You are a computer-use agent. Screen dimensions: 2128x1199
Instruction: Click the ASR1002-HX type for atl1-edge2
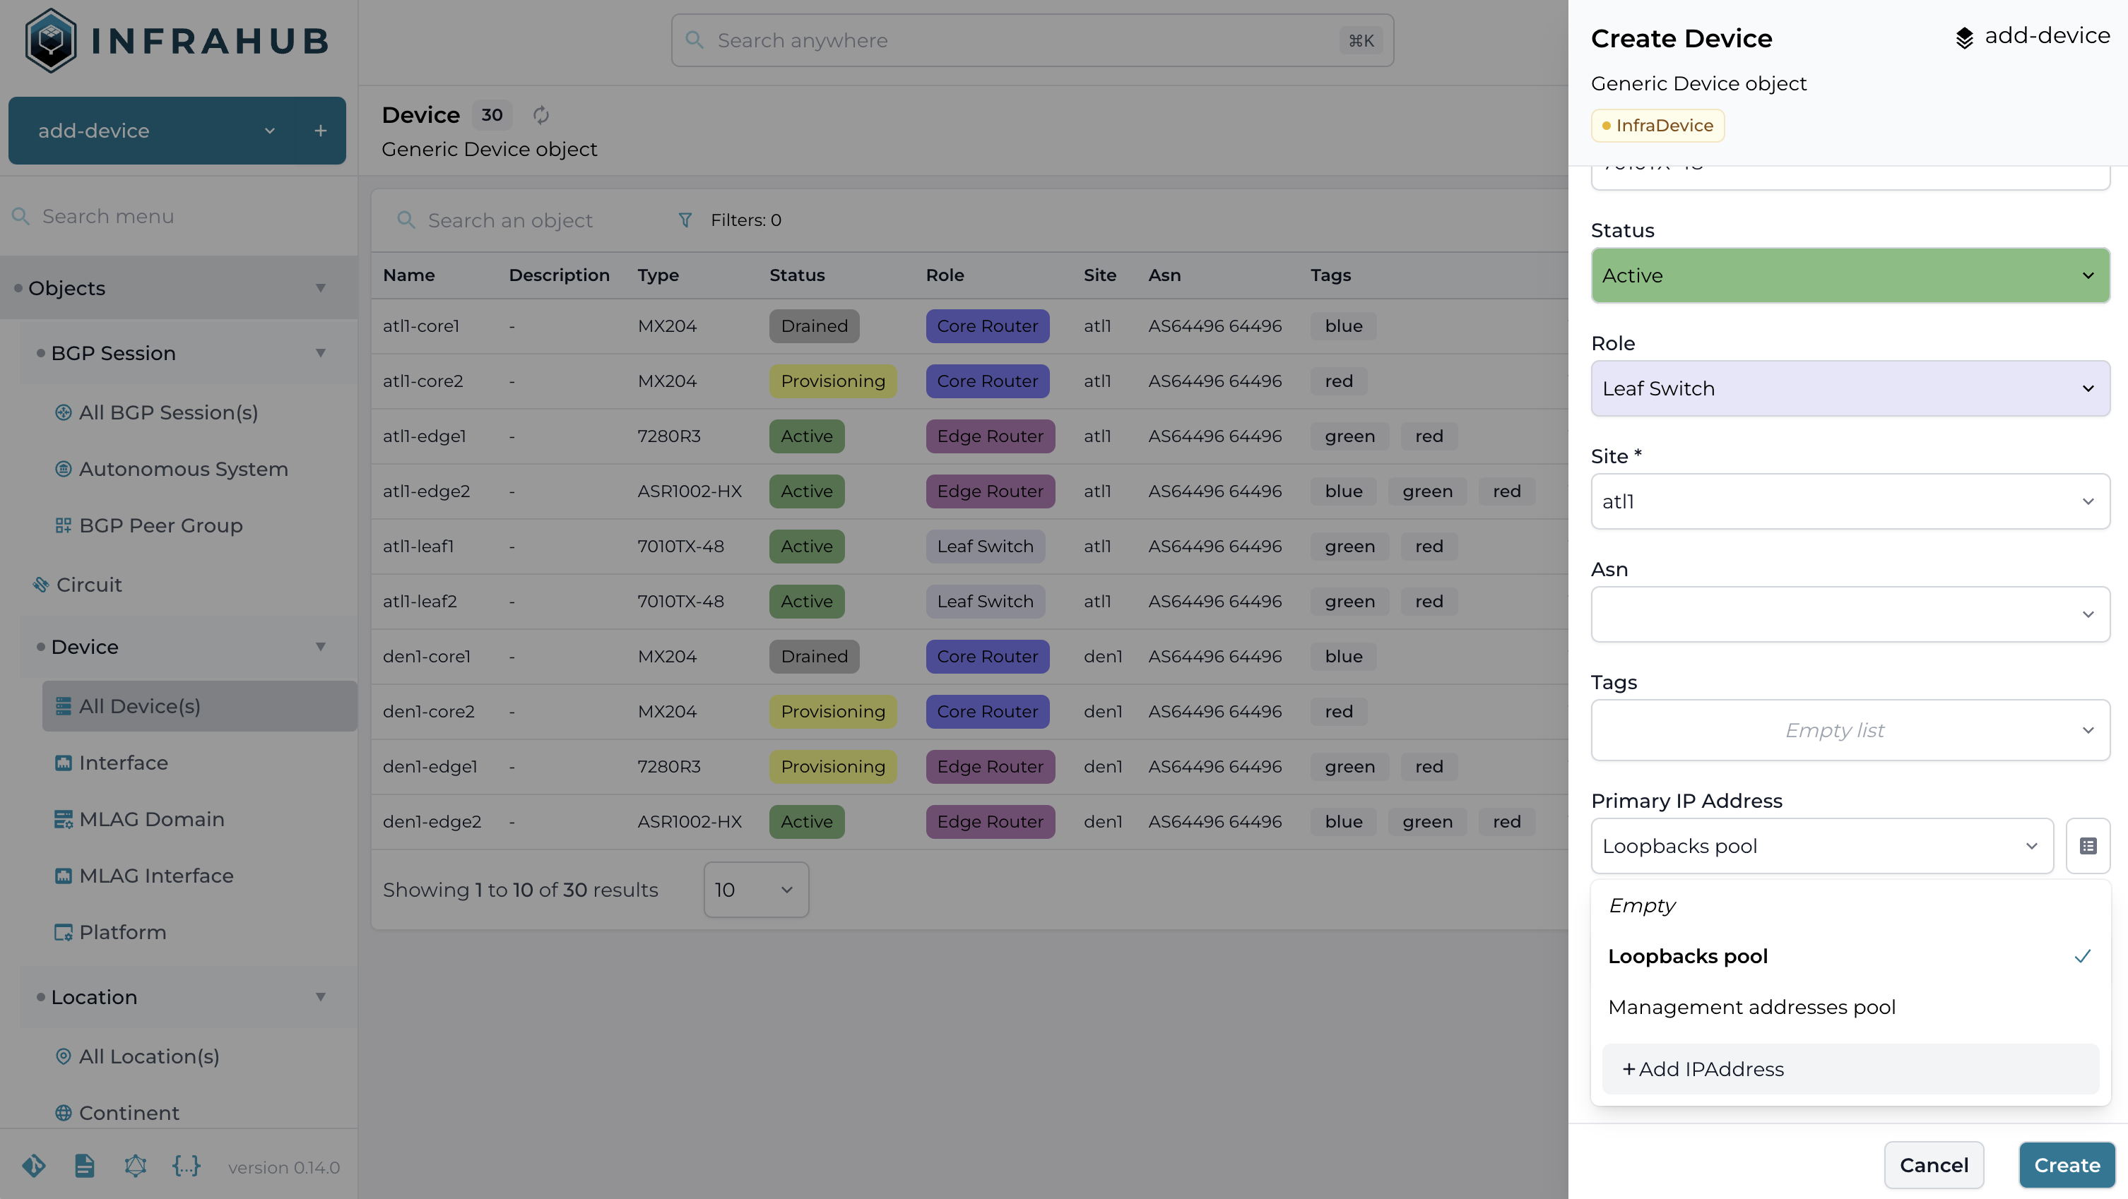689,491
